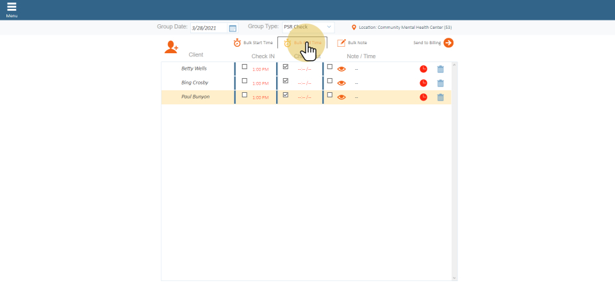Click the Group Date input field
Viewport: 615px width, 283px height.
tap(209, 28)
